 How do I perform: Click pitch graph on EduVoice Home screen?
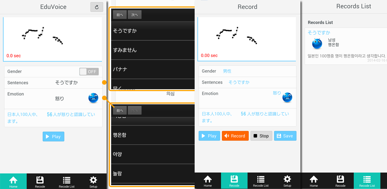click(53, 39)
